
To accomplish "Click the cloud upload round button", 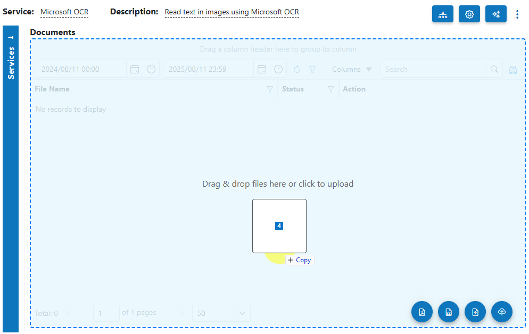I will pyautogui.click(x=502, y=312).
